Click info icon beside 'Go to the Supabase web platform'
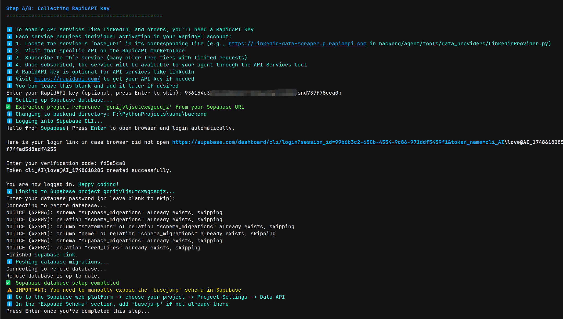 point(10,297)
